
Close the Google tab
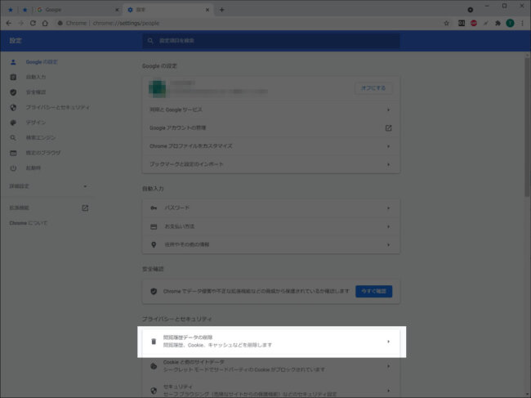click(117, 10)
